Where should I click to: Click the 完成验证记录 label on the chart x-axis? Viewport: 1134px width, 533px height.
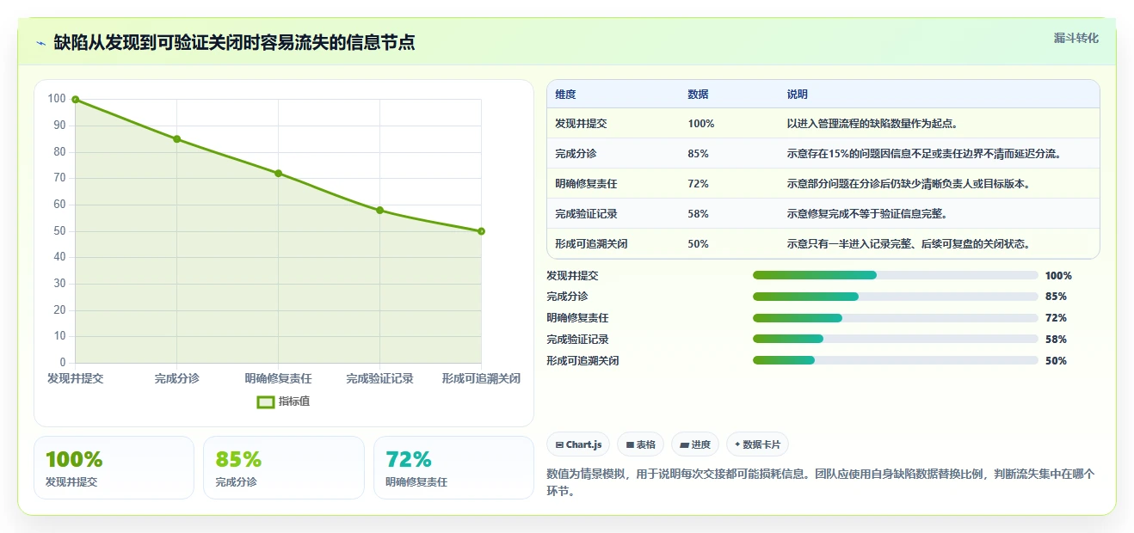(379, 378)
